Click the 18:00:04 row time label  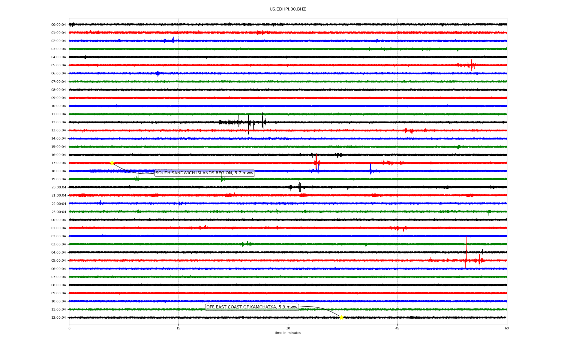[58, 171]
